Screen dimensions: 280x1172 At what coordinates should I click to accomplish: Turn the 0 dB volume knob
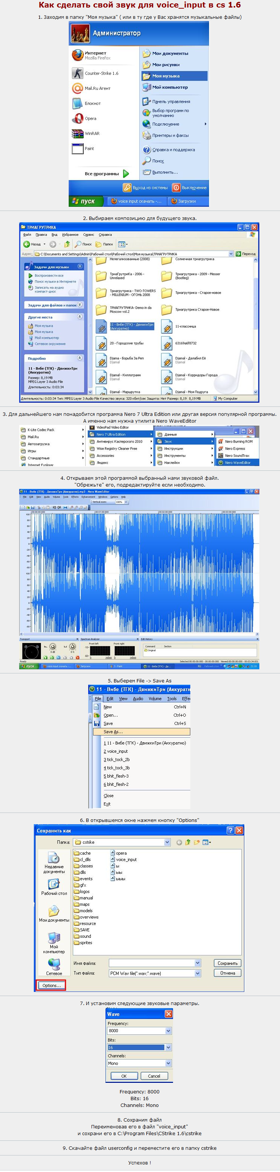point(53,646)
